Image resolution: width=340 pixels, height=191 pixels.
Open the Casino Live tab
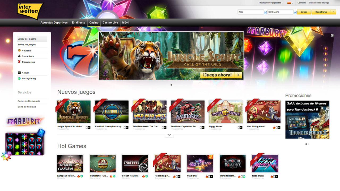(x=110, y=23)
